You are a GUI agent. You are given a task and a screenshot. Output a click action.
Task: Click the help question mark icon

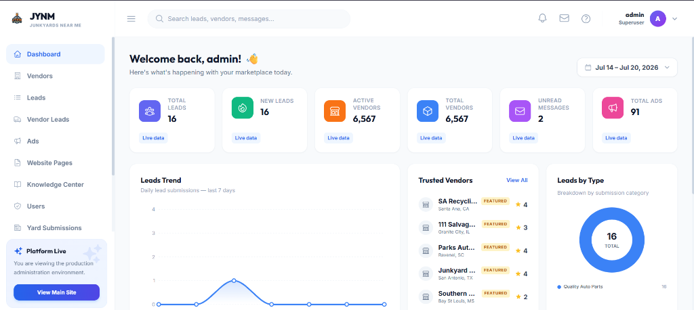(586, 18)
